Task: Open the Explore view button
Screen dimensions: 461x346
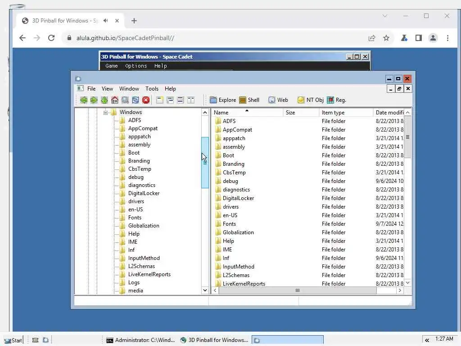Action: (x=223, y=100)
